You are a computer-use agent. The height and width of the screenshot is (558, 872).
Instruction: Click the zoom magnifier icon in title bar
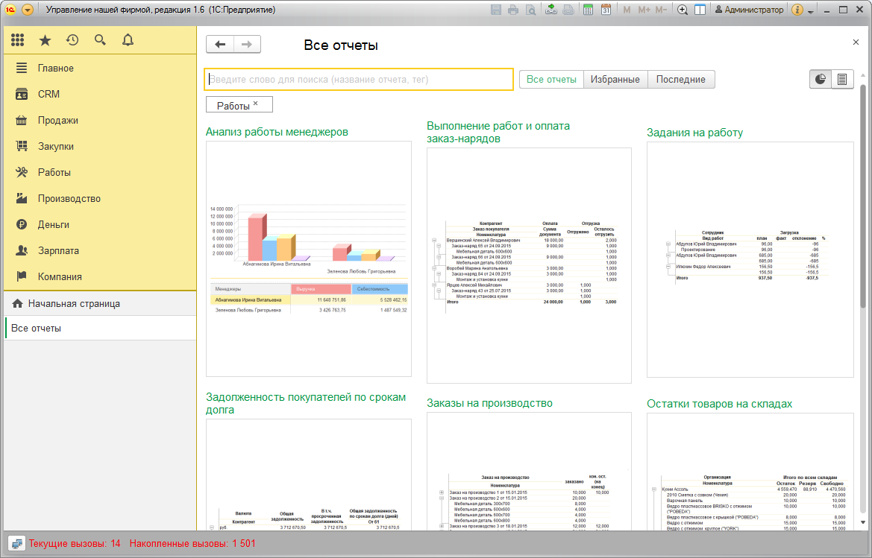[683, 10]
